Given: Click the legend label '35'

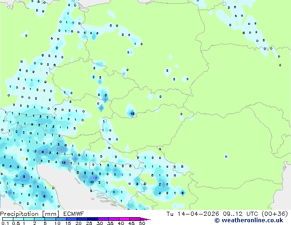Looking at the screenshot, I should [x=110, y=223].
